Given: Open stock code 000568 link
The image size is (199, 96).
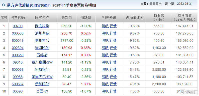Looking at the screenshot, I should point(18,33).
